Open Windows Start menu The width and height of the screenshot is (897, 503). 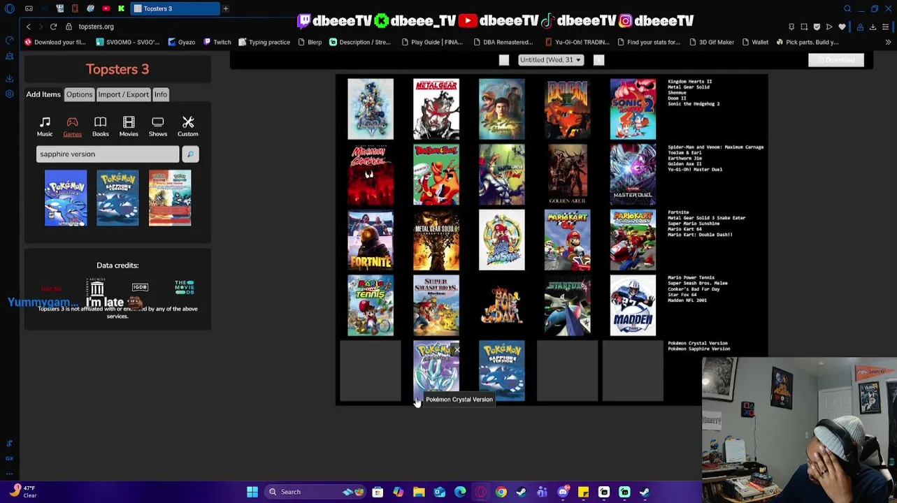(252, 492)
